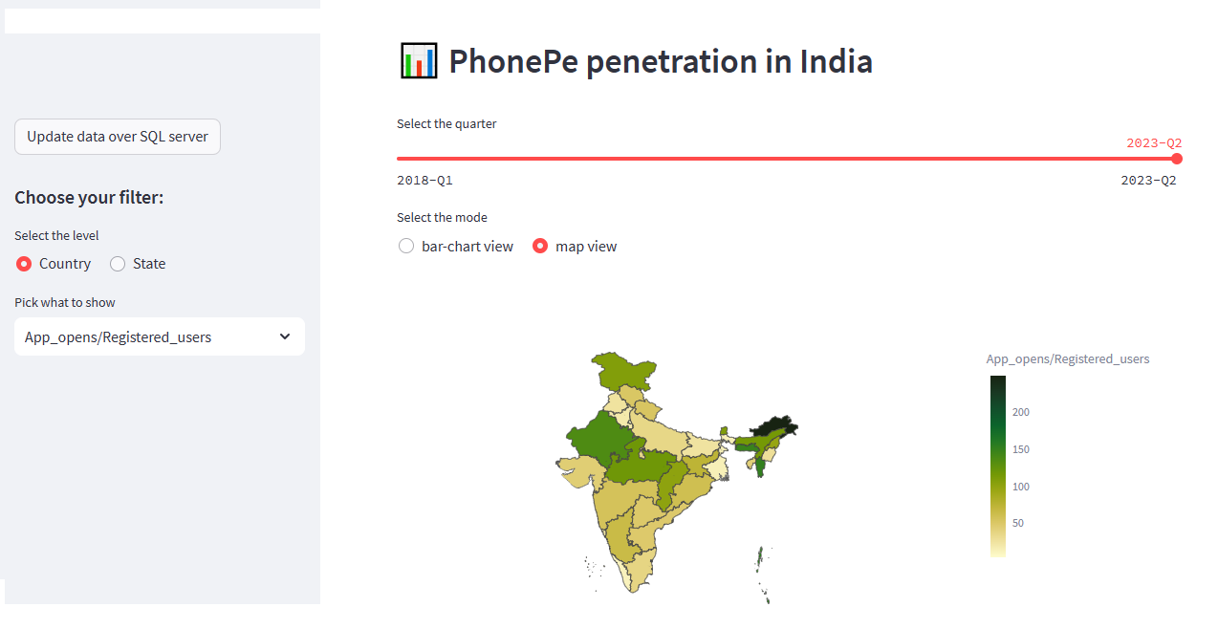The width and height of the screenshot is (1218, 629).
Task: Click Gujarat on the India map
Action: coord(579,471)
